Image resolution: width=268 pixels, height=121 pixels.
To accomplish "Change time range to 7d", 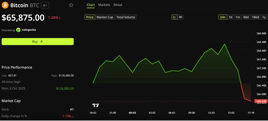I will [x=230, y=17].
